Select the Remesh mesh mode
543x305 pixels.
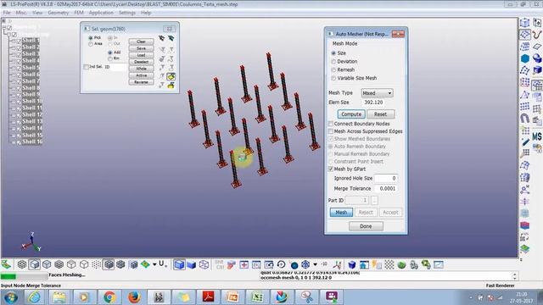(x=333, y=69)
